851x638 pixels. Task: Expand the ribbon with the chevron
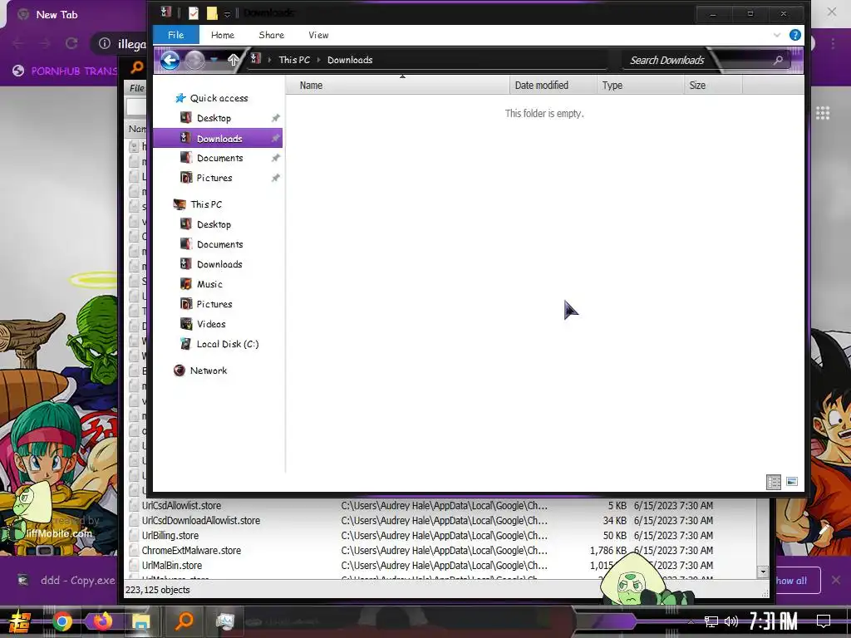point(777,35)
